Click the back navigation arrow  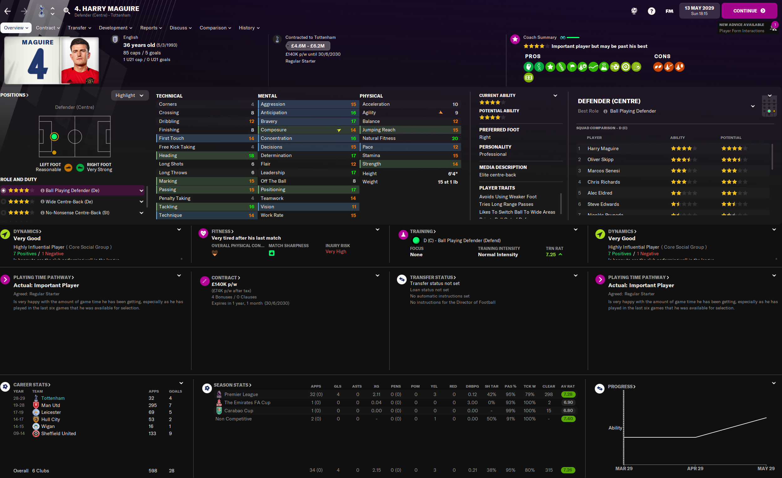click(x=8, y=11)
